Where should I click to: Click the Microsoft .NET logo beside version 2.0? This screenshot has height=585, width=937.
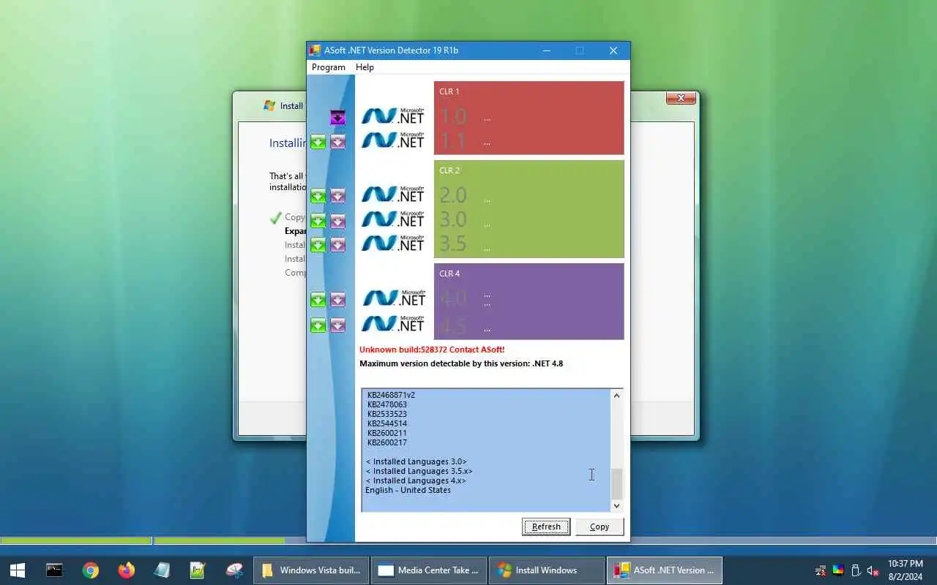(393, 195)
